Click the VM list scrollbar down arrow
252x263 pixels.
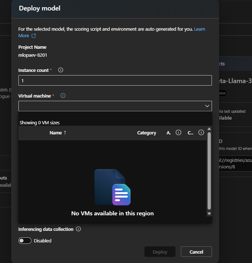pos(209,214)
